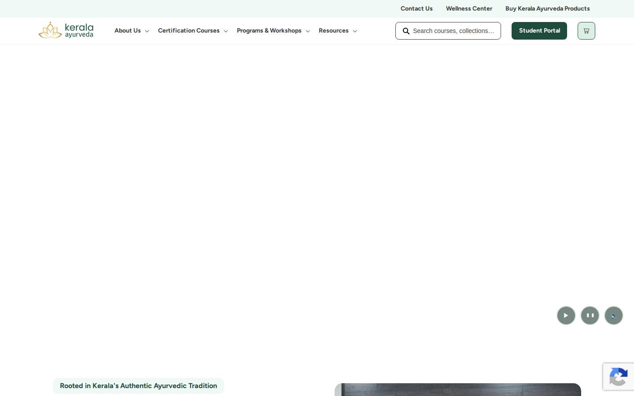Viewport: 634px width, 396px height.
Task: Open Buy Kerala Ayurveda Products link
Action: (547, 8)
